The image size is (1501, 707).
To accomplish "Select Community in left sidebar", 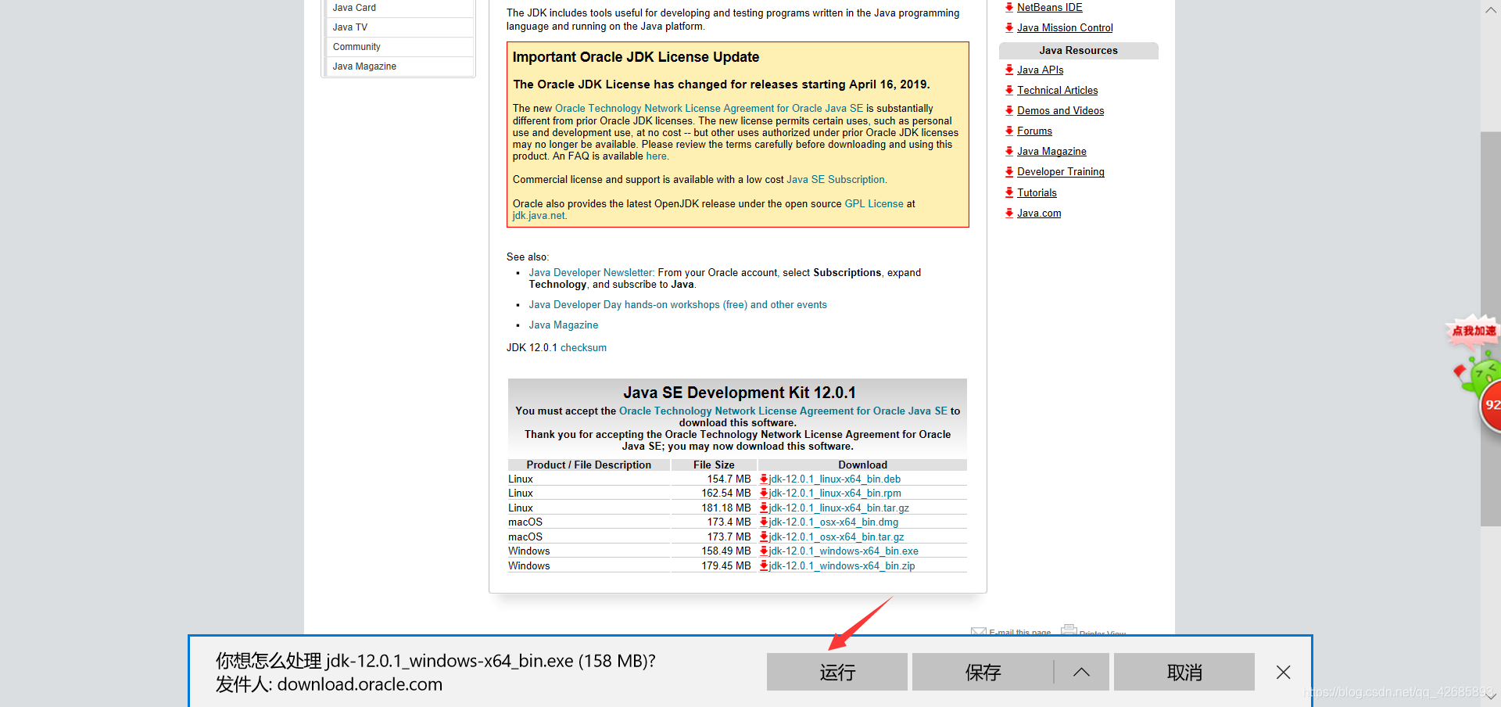I will click(399, 47).
